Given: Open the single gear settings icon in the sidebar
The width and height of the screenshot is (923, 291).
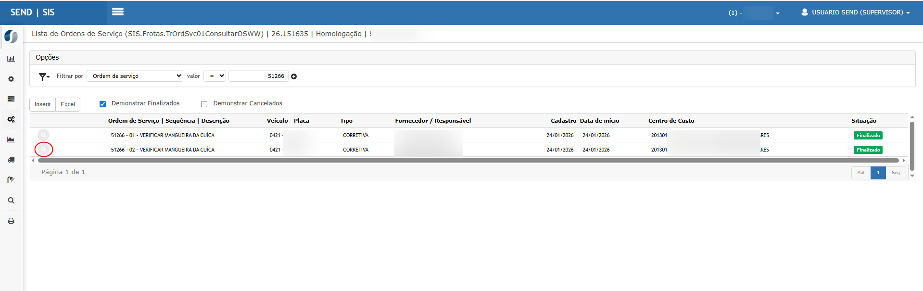Looking at the screenshot, I should (11, 79).
